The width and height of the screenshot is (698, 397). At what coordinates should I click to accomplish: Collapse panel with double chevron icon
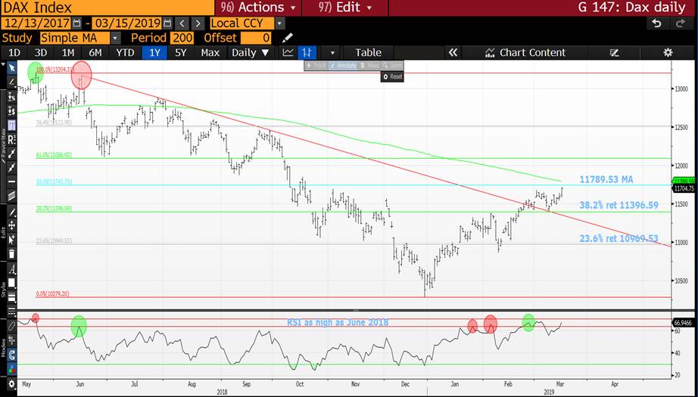[x=453, y=52]
